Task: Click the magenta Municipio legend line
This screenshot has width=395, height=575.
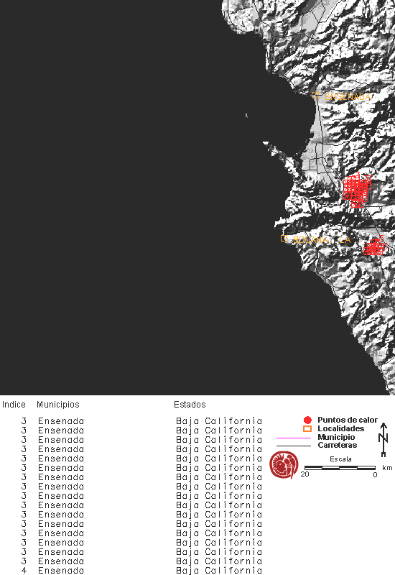Action: point(294,438)
